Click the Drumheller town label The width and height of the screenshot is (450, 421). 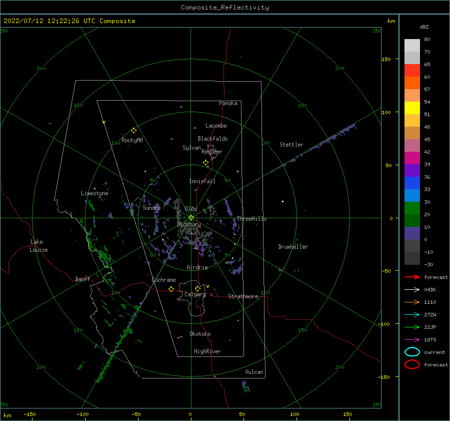[293, 247]
